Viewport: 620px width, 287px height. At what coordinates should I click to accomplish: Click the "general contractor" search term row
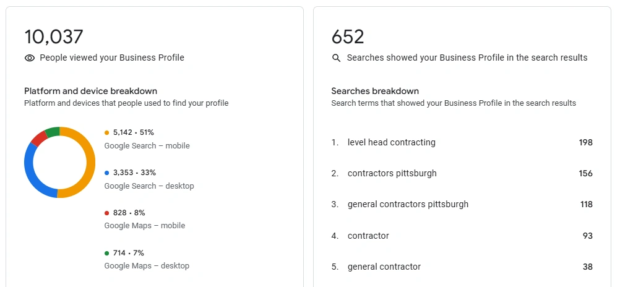(384, 267)
